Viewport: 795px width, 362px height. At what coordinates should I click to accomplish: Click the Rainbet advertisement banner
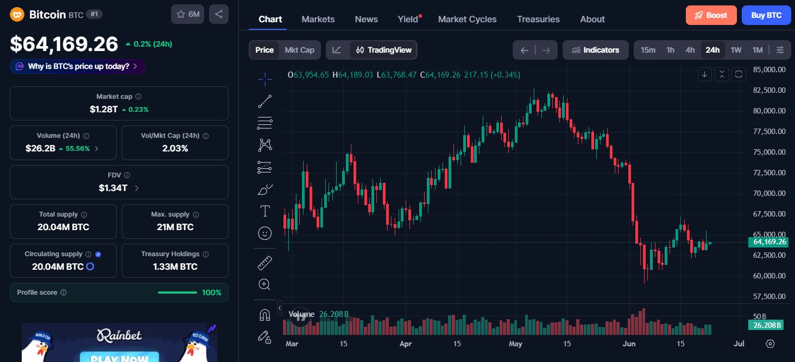tap(119, 343)
